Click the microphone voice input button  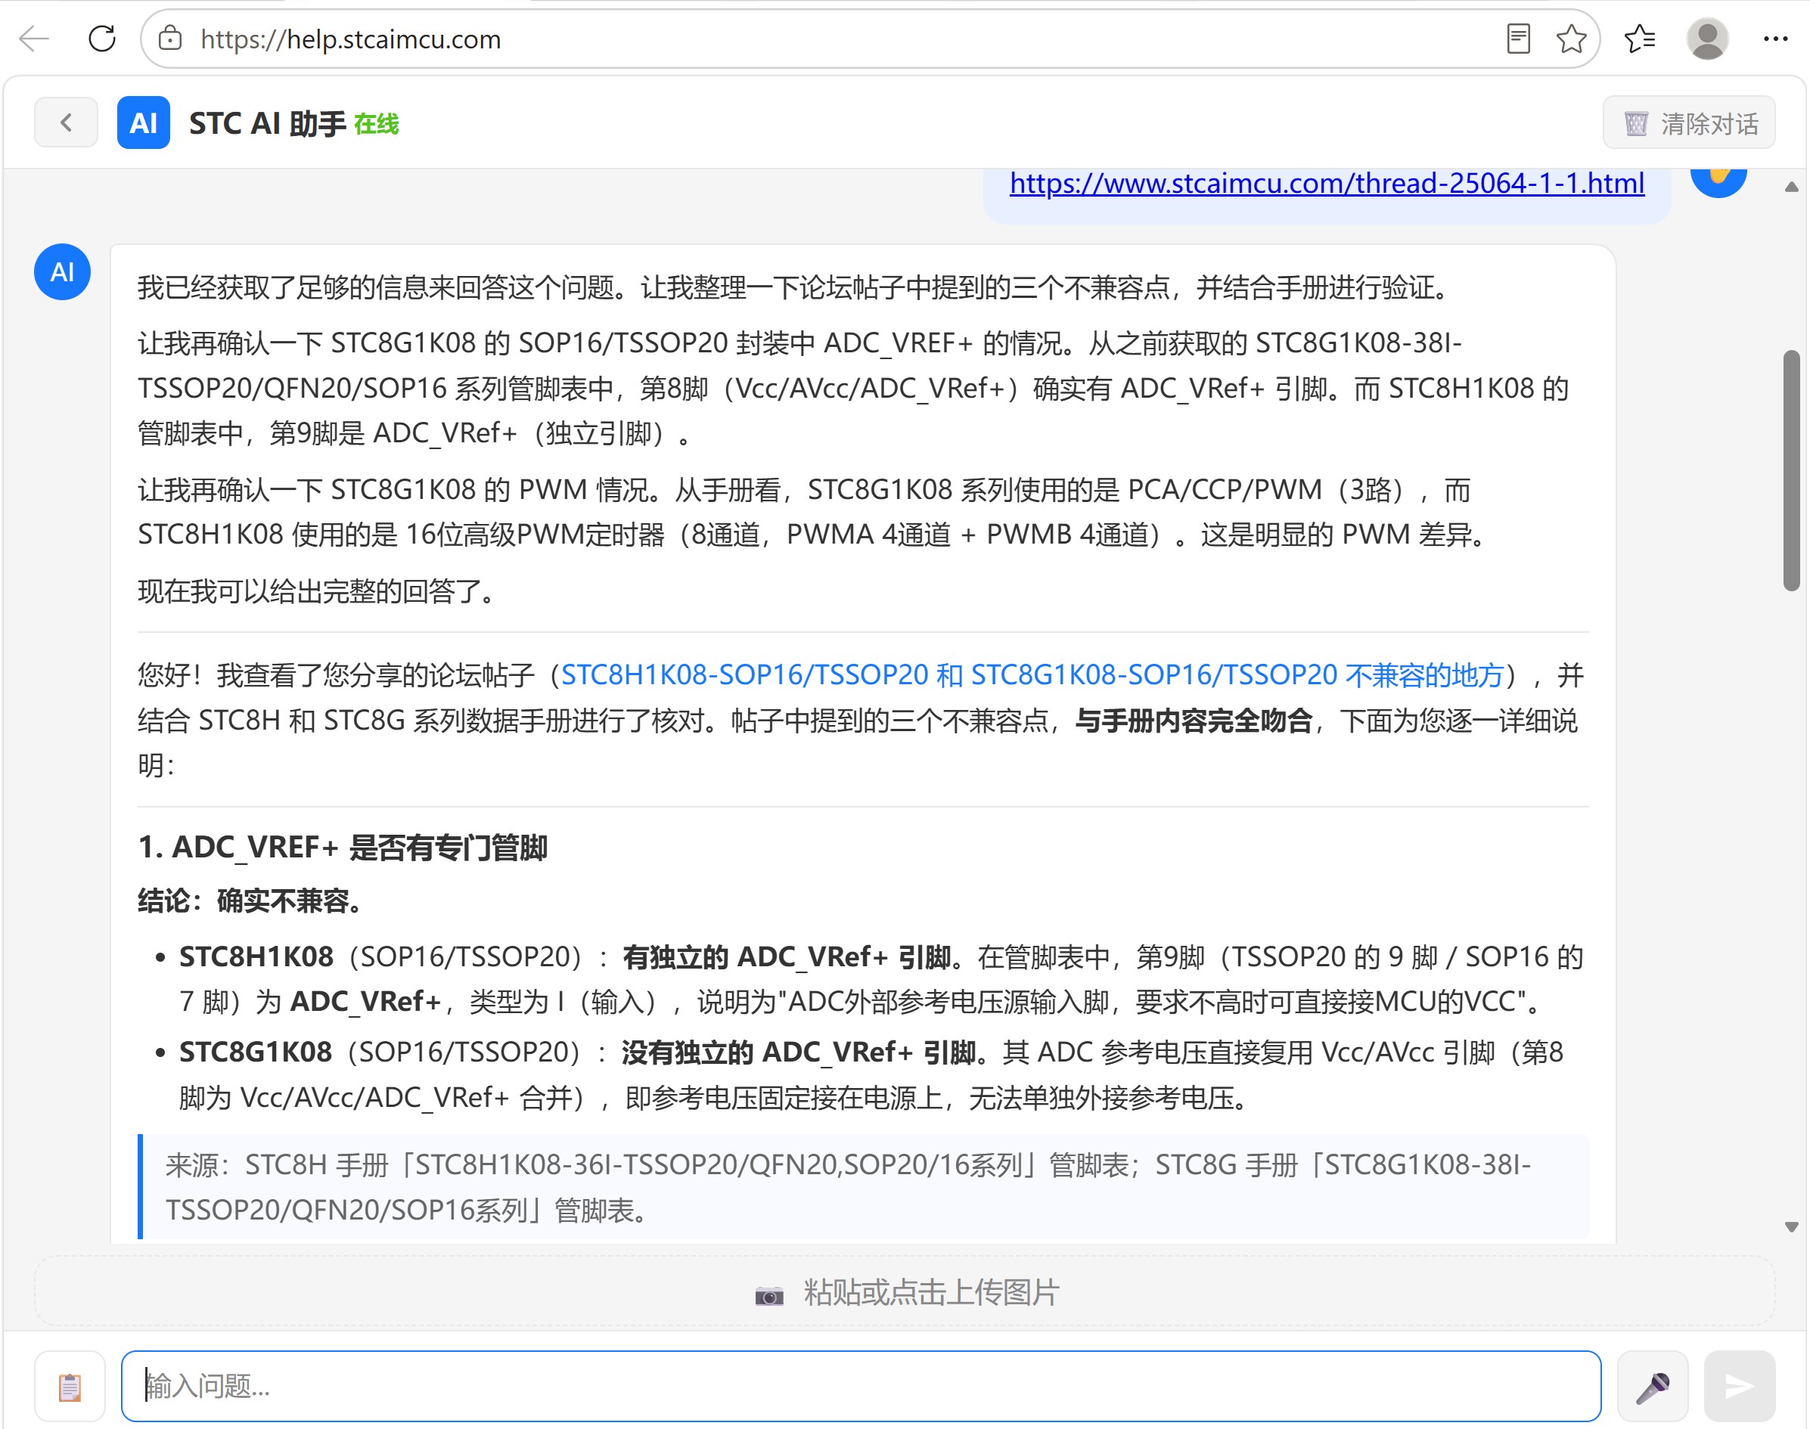point(1653,1387)
